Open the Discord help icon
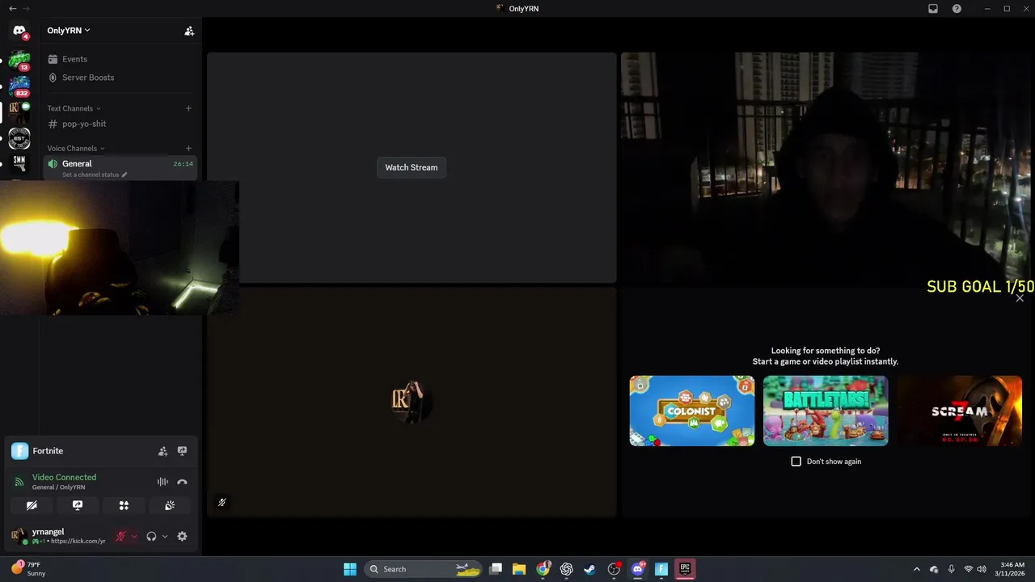Image resolution: width=1035 pixels, height=582 pixels. [x=957, y=9]
